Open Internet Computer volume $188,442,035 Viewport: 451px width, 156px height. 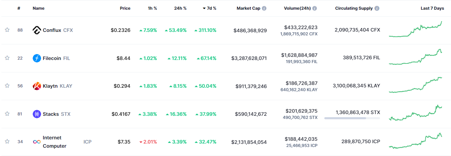(x=301, y=139)
